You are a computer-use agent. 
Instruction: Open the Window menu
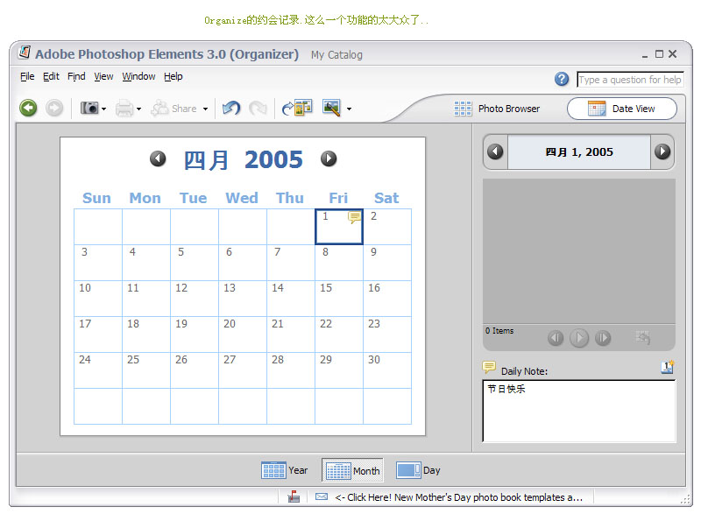tap(138, 76)
